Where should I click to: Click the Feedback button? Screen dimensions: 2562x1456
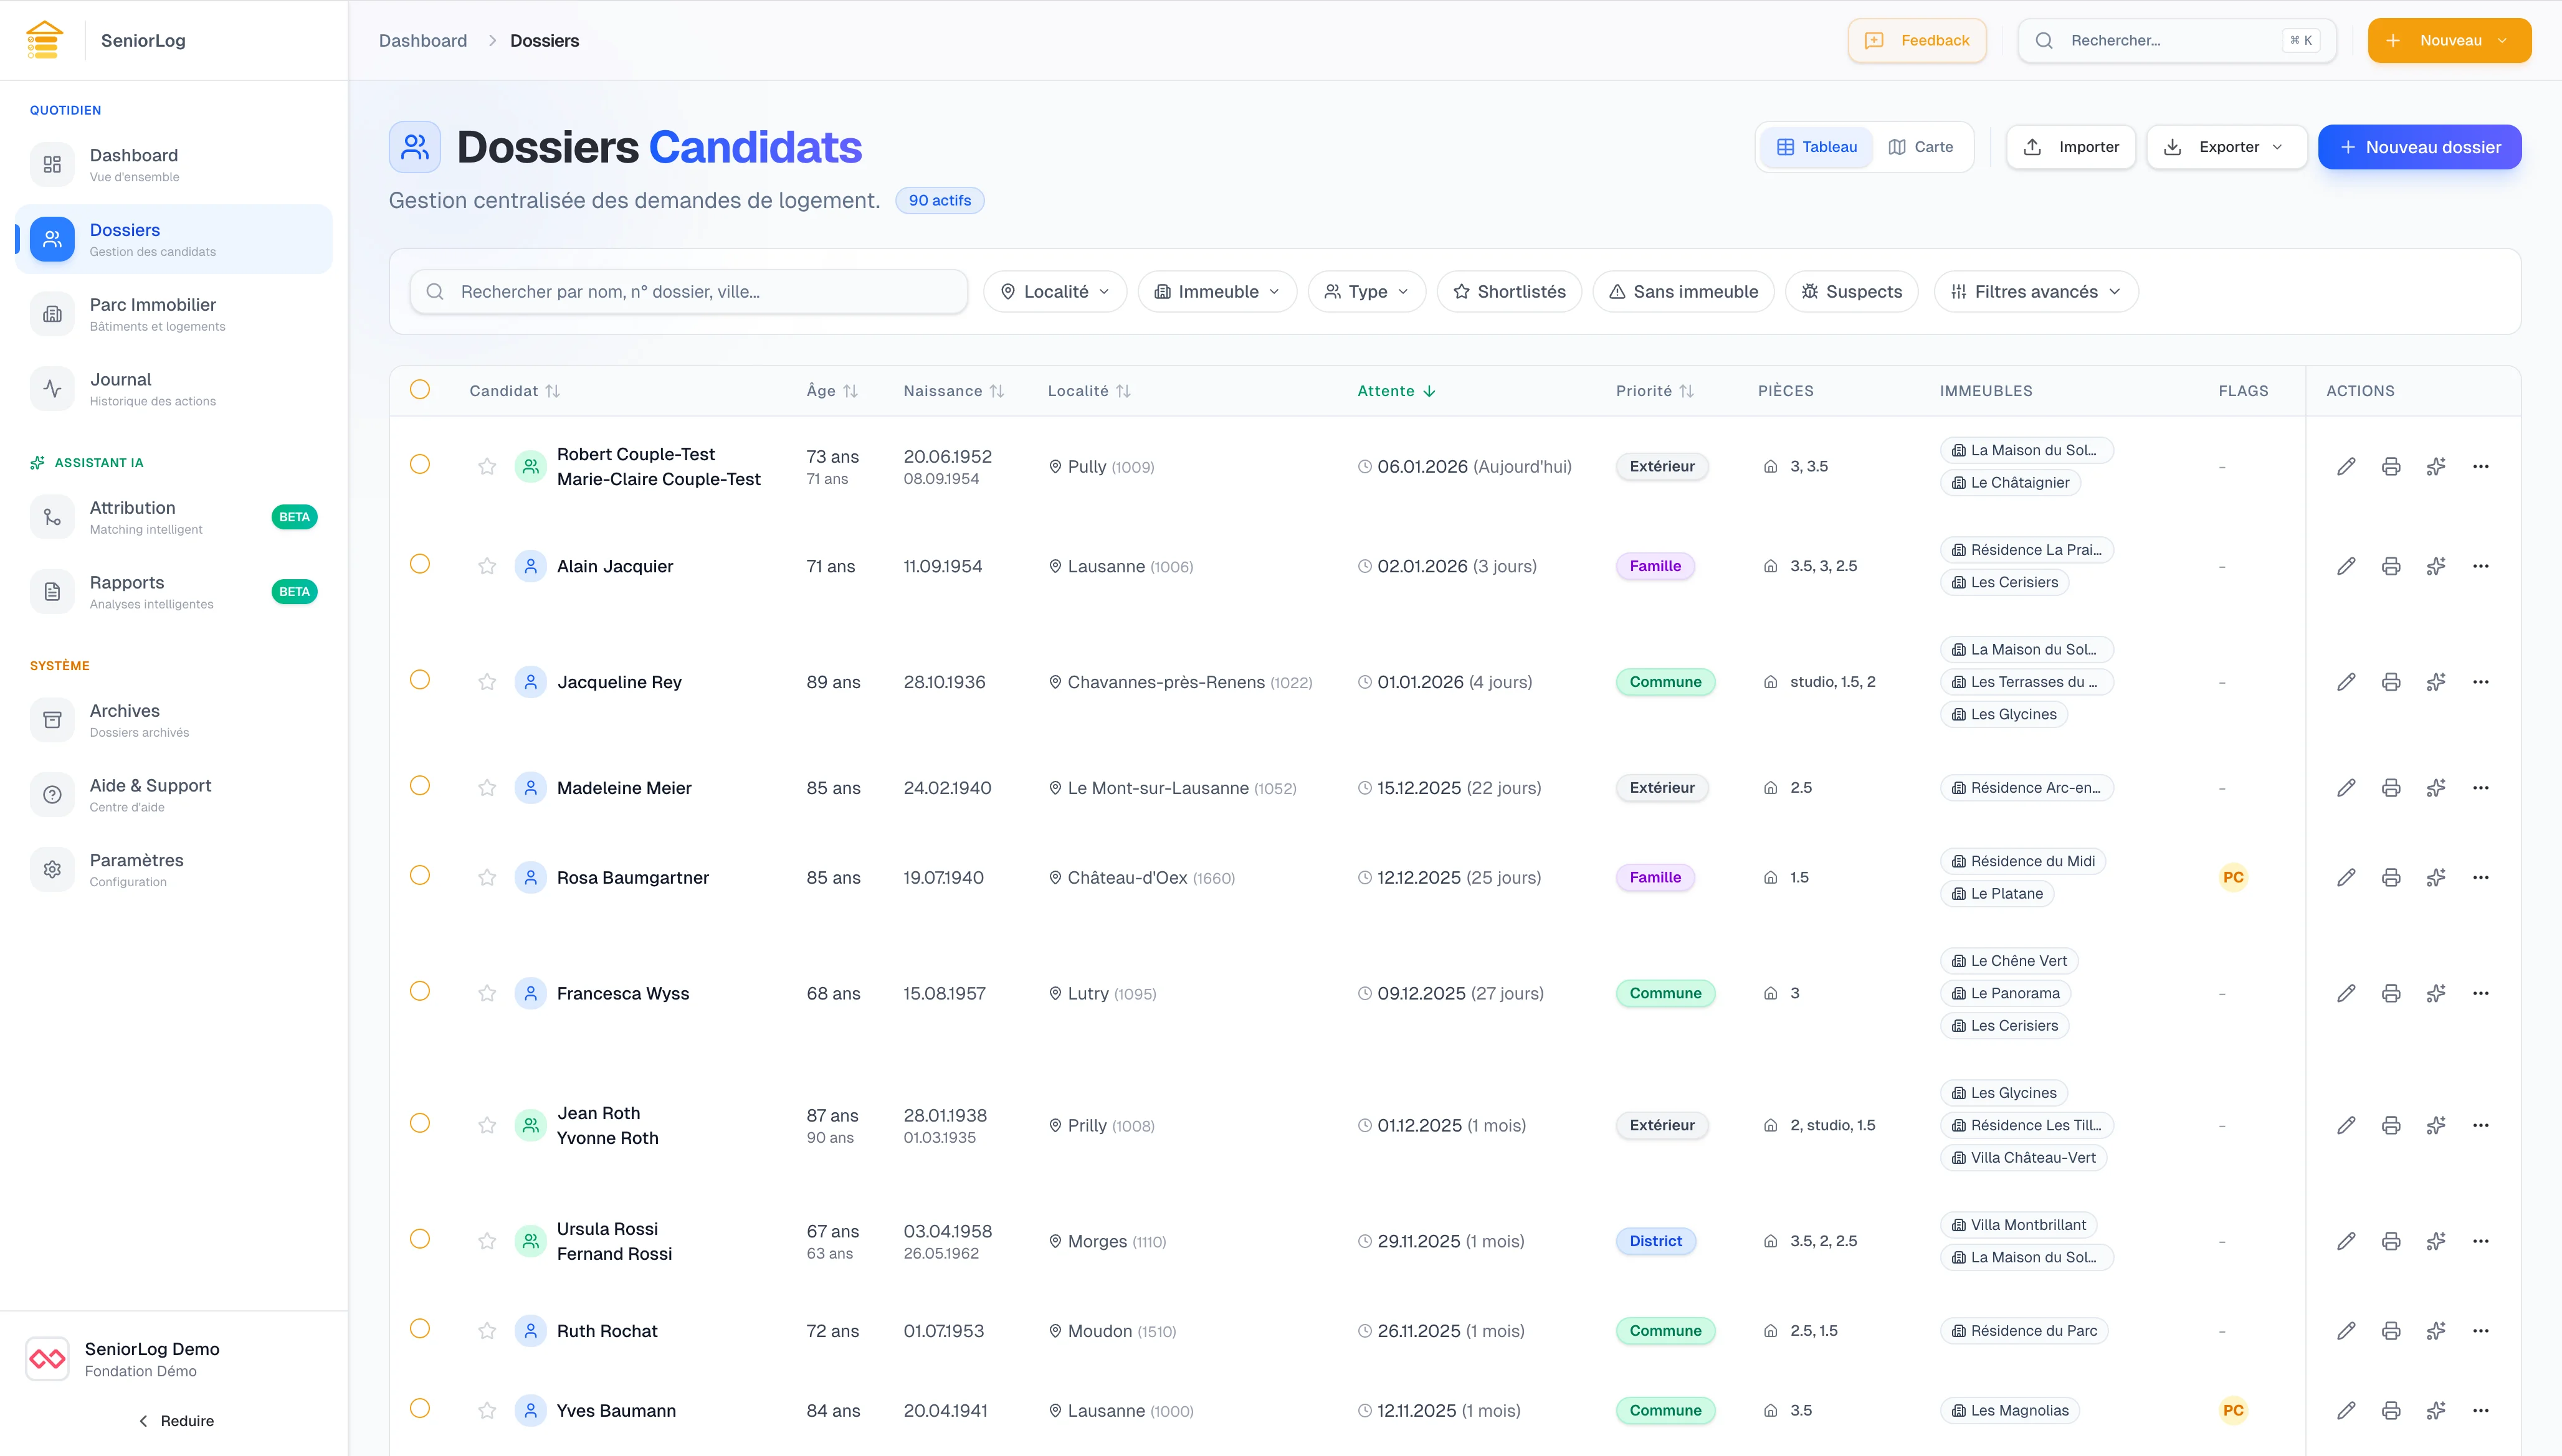pos(1917,41)
